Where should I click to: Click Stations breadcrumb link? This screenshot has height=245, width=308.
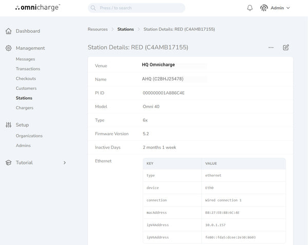point(126,29)
